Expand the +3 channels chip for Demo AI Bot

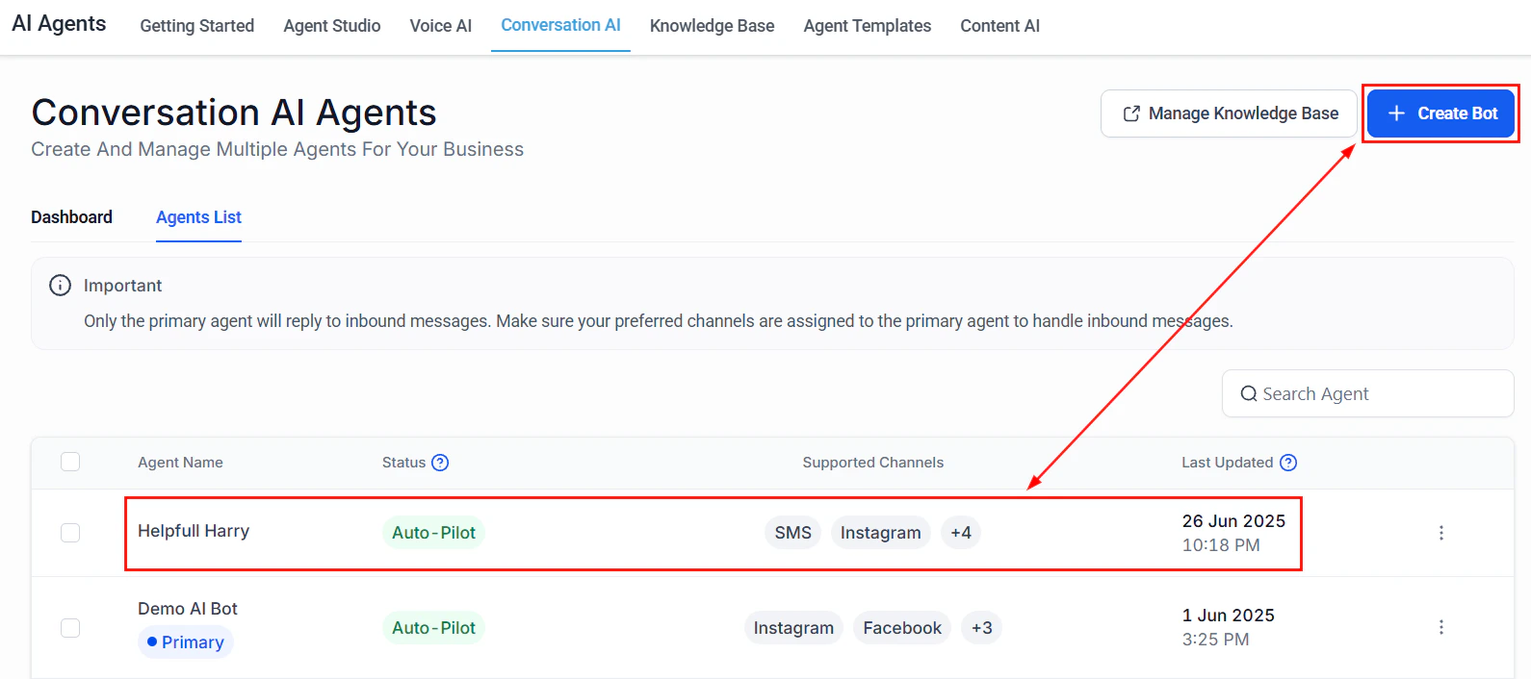pos(981,627)
